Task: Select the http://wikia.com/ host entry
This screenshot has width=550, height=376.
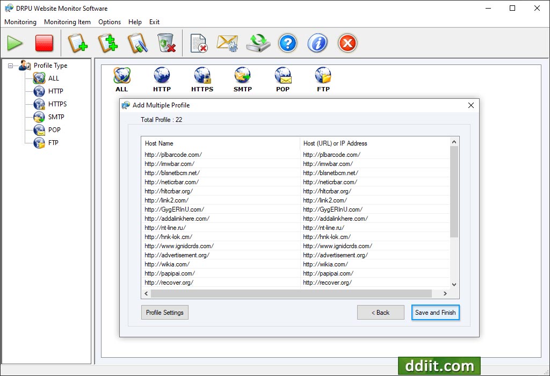Action: (169, 264)
